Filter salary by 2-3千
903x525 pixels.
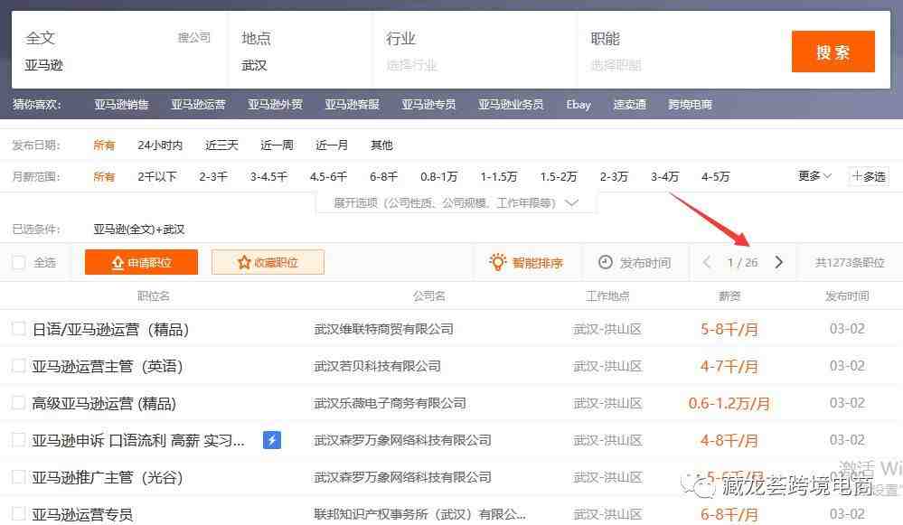213,177
